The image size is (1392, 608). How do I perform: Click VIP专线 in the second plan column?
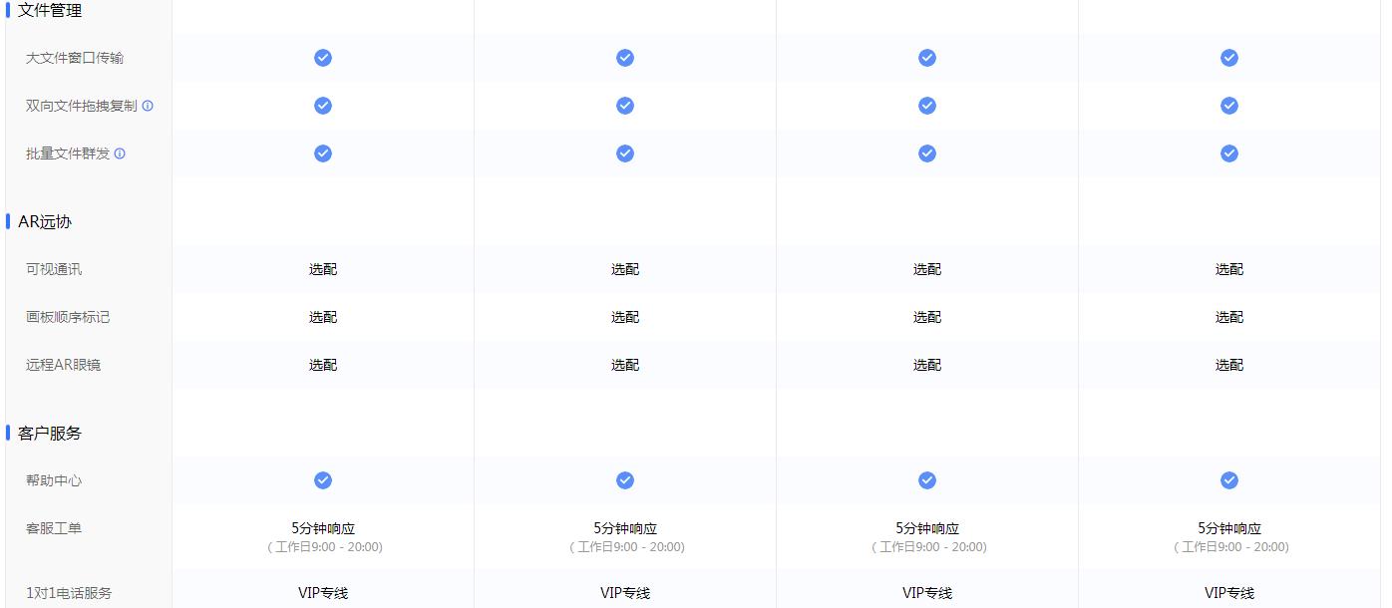[x=625, y=593]
